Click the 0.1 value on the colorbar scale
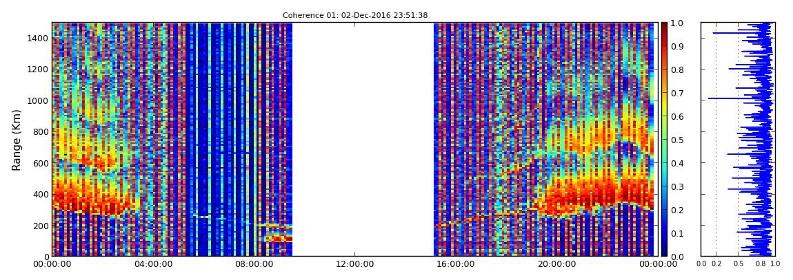The width and height of the screenshot is (793, 280). click(676, 234)
